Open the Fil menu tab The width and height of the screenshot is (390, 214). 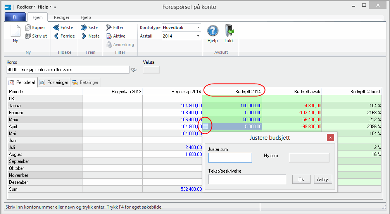click(15, 17)
